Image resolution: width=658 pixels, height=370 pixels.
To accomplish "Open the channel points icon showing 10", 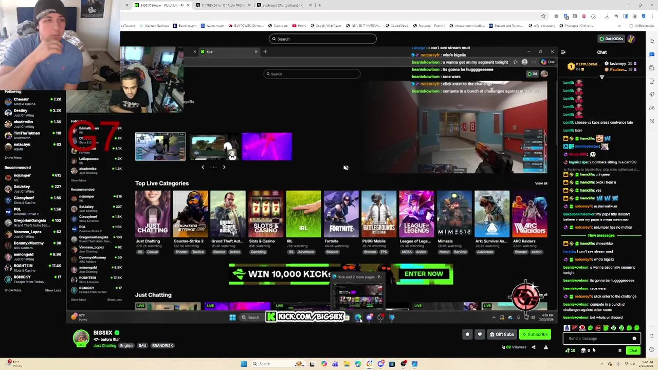I will 571,350.
